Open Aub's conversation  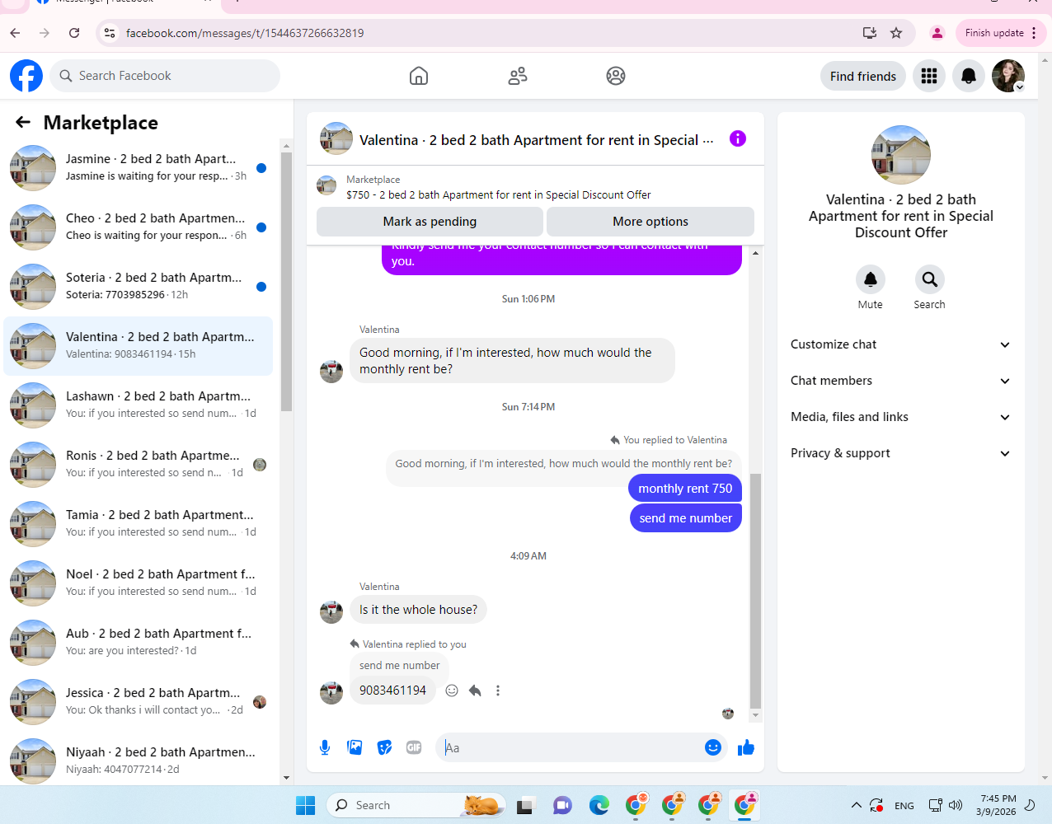[139, 643]
